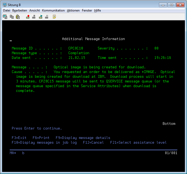Click the Paste clipboard toolbar icon
The image size is (187, 174).
point(18,17)
